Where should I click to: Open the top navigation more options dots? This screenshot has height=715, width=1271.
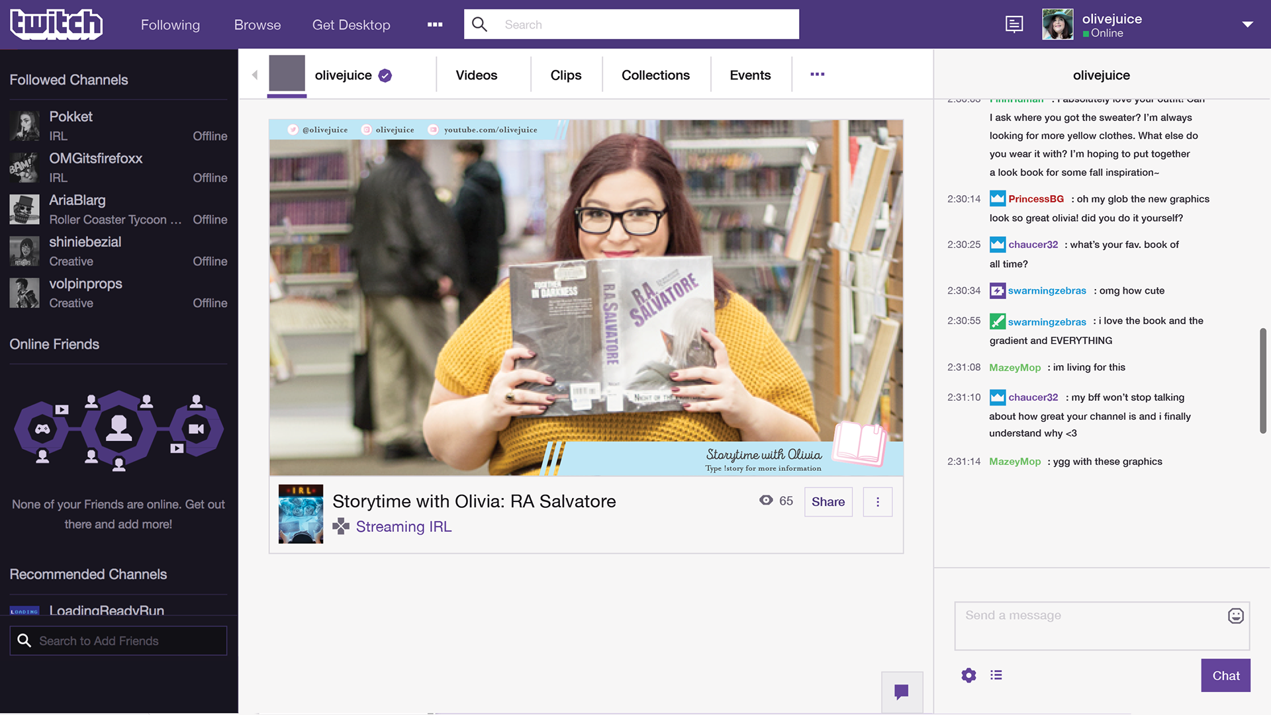coord(435,24)
